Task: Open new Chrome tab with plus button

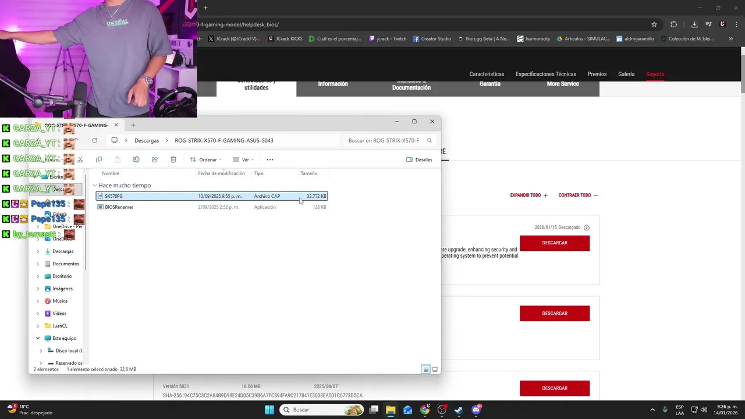Action: [x=205, y=8]
